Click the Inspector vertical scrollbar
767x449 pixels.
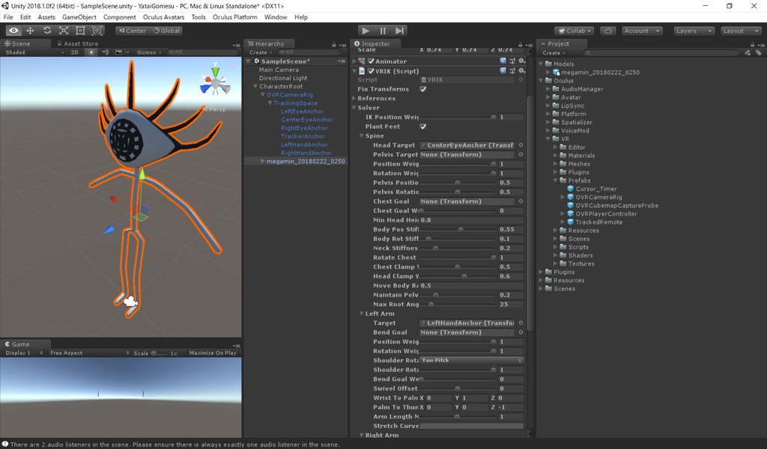pos(530,215)
